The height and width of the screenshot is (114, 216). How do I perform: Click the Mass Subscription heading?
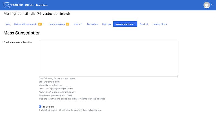(22, 33)
